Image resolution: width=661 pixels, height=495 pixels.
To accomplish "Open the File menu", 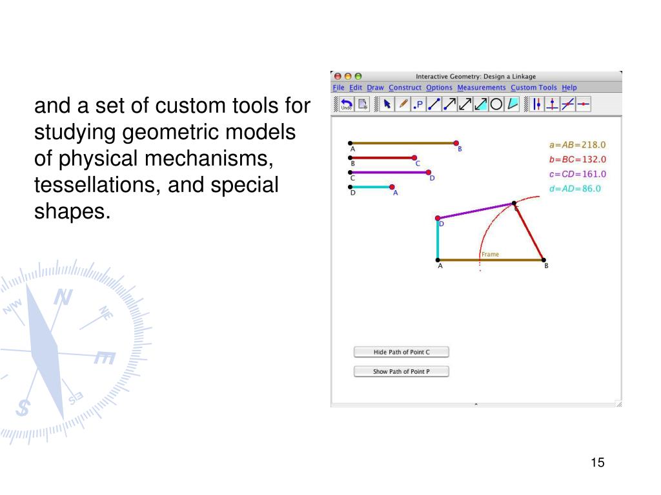I will click(x=338, y=88).
